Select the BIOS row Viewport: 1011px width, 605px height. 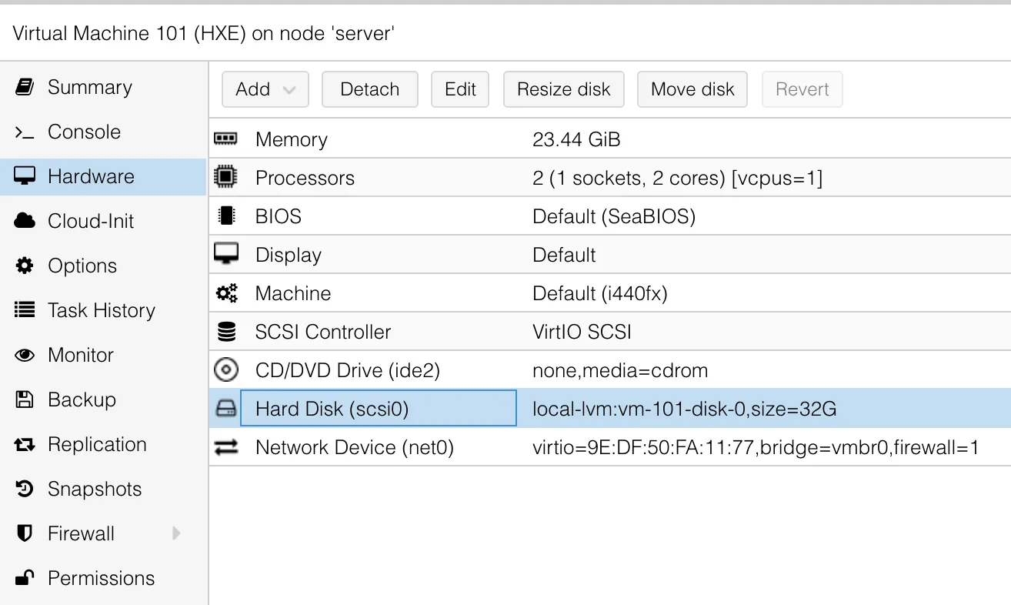385,216
